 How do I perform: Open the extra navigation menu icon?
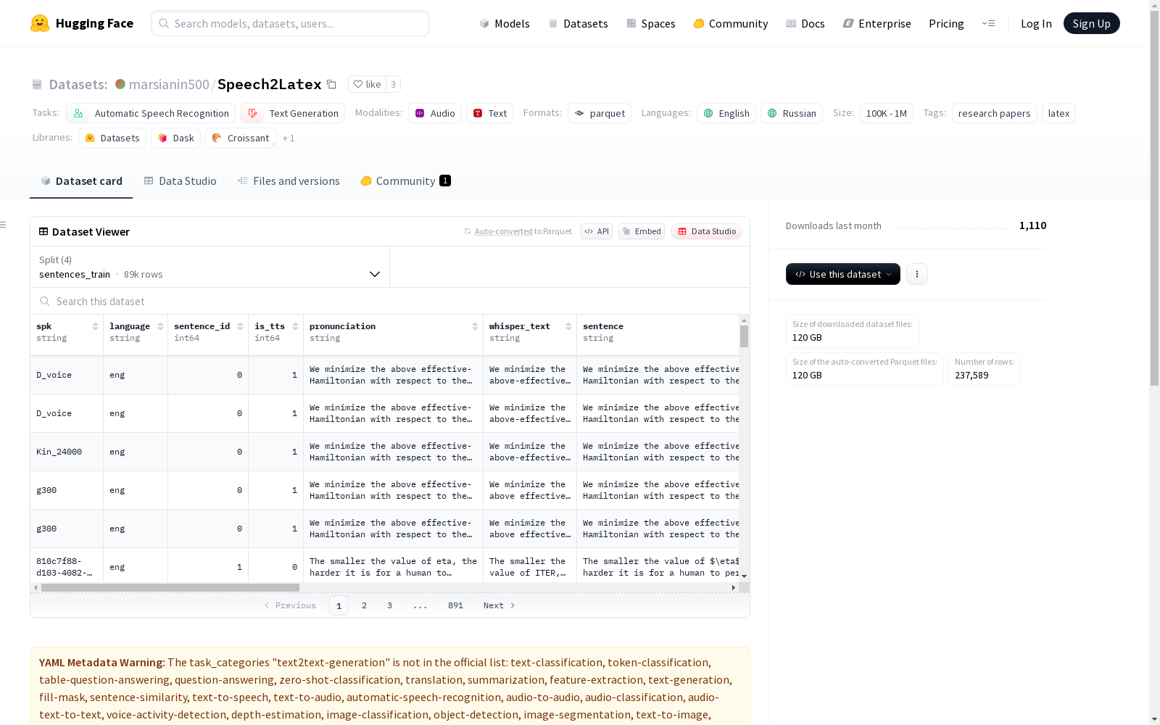tap(988, 23)
